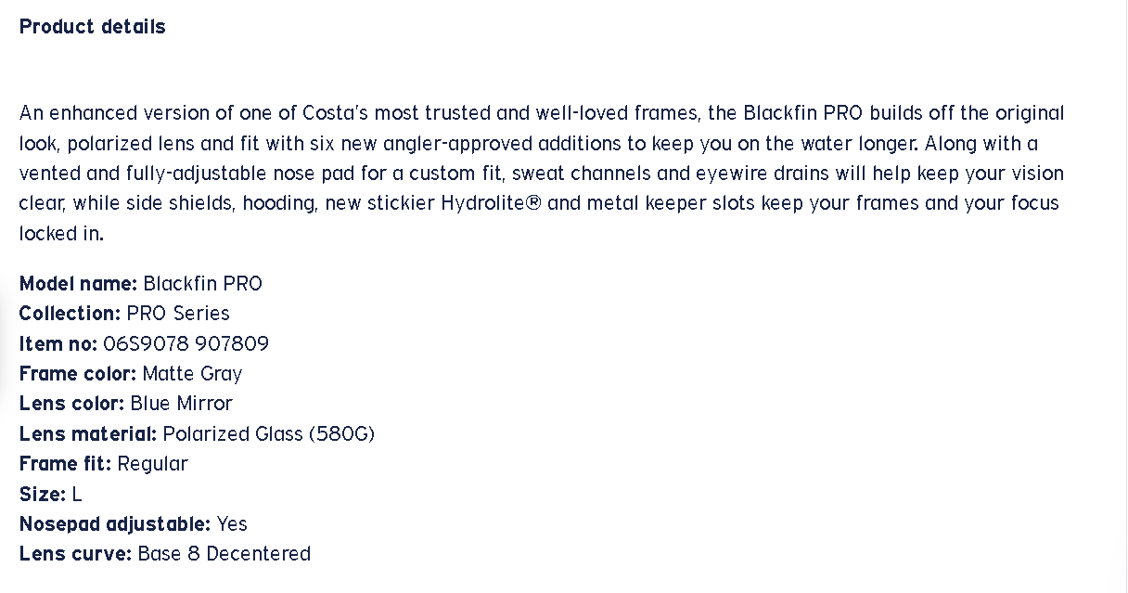
Task: Click Polarized Glass (580G) lens material value
Action: click(x=268, y=433)
